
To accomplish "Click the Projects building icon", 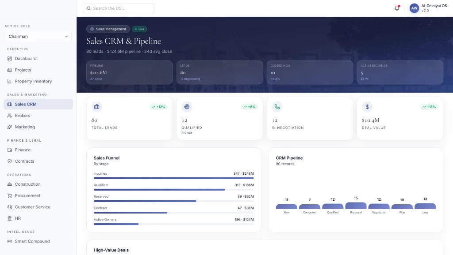I will (10, 70).
